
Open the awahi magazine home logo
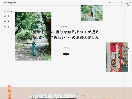pyautogui.click(x=10, y=3)
